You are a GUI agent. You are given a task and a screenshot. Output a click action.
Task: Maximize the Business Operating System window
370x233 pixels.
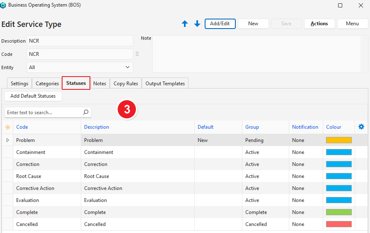point(340,5)
